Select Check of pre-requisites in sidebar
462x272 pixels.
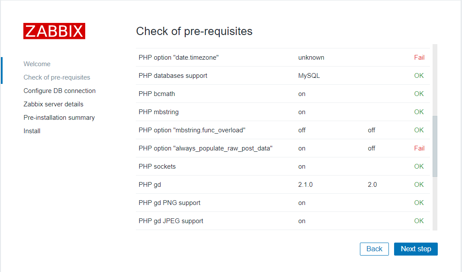pyautogui.click(x=57, y=77)
